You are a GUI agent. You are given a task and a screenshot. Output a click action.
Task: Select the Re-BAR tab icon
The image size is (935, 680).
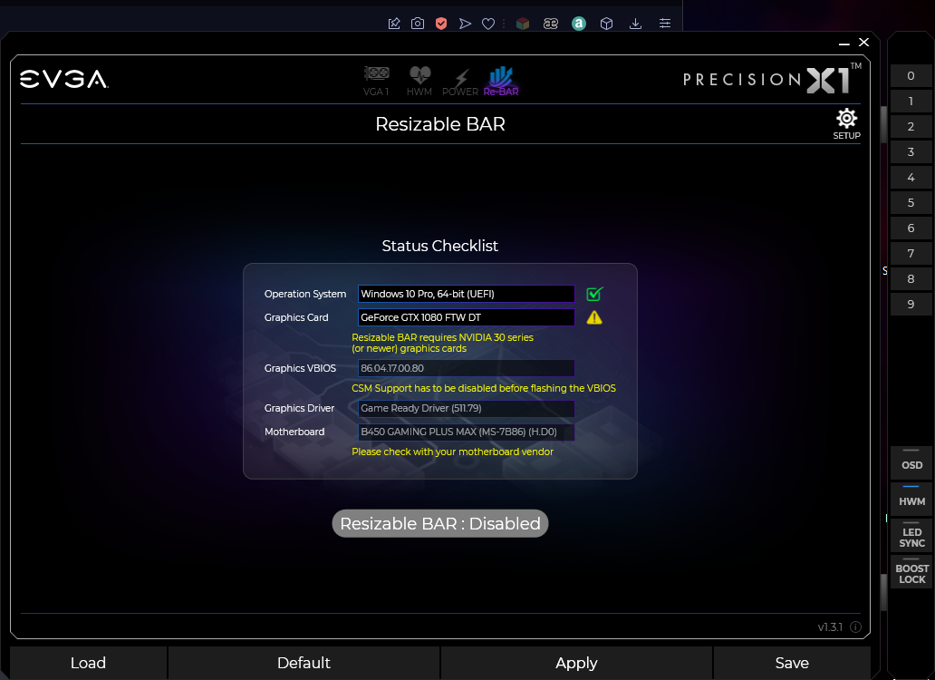[501, 81]
